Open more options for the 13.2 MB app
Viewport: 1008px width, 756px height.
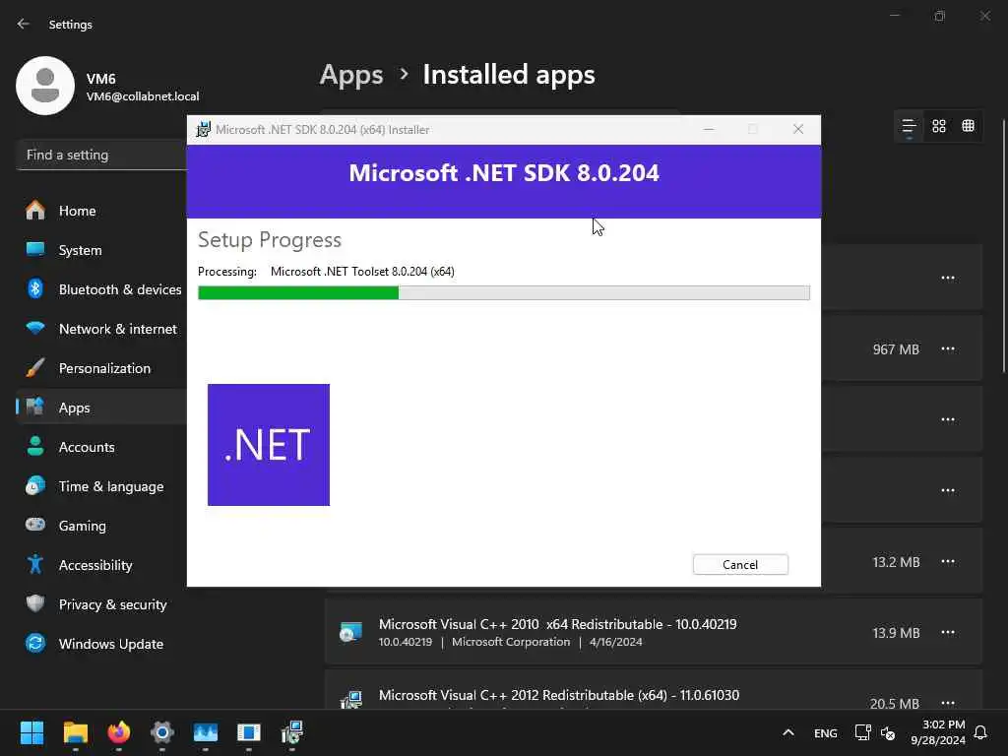(948, 561)
